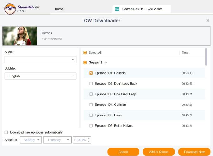Open the Subtitle dropdown showing English
The width and height of the screenshot is (213, 156).
pyautogui.click(x=41, y=76)
